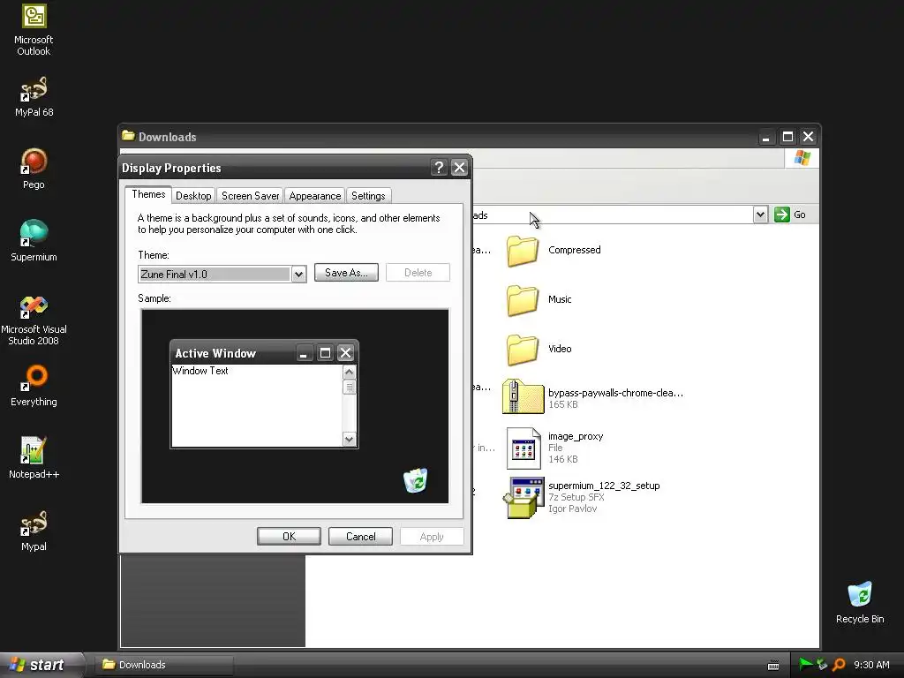Select the bypass-paywalls-chrome zip archive icon
The width and height of the screenshot is (904, 678).
tap(523, 397)
